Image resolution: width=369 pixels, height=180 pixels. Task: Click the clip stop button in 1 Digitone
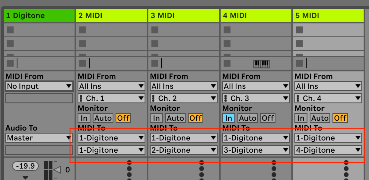point(10,63)
